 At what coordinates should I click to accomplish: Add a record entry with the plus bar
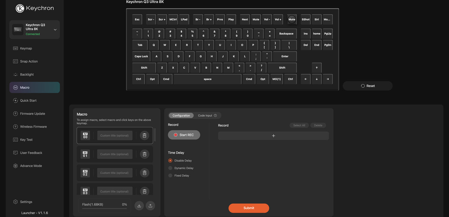click(273, 136)
